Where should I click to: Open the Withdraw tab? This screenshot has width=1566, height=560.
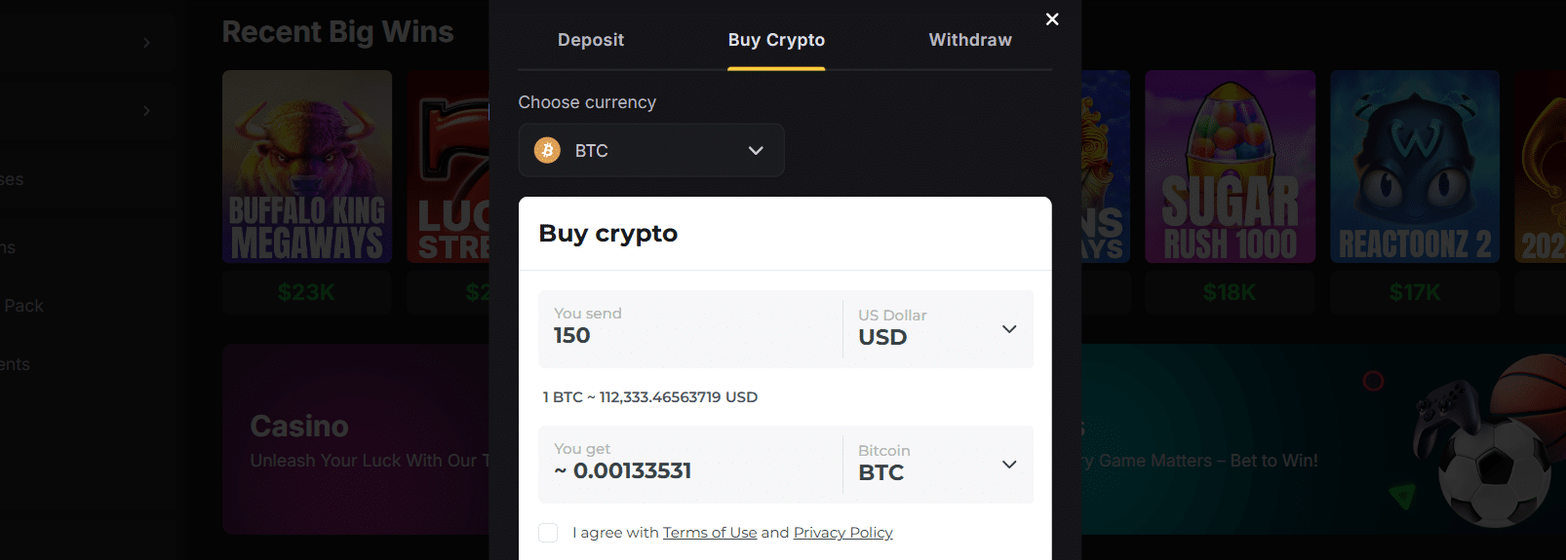tap(970, 40)
